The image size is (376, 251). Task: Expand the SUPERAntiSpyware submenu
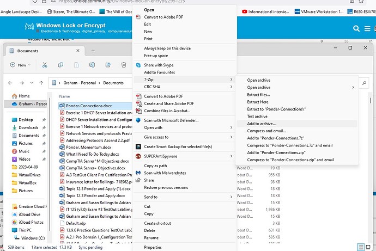coord(184,156)
